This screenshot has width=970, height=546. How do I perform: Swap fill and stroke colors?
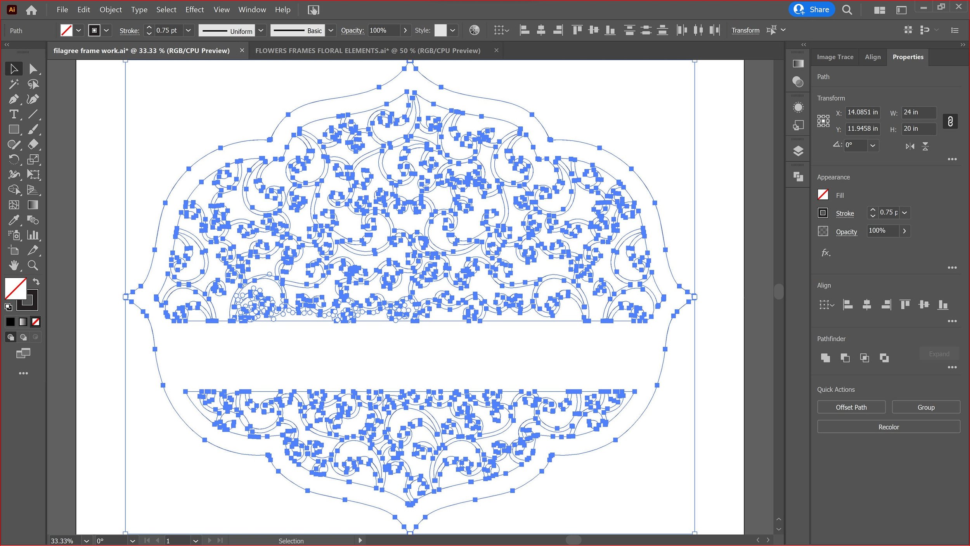[x=36, y=282]
